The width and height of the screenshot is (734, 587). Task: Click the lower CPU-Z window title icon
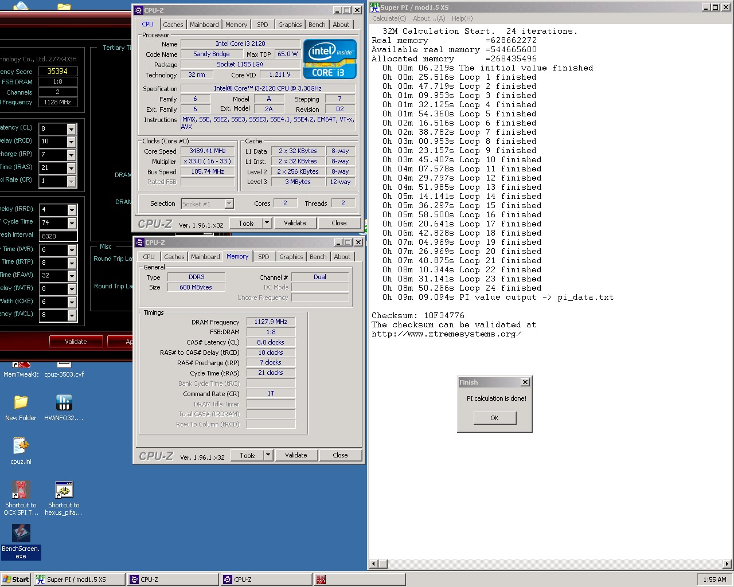pos(140,242)
